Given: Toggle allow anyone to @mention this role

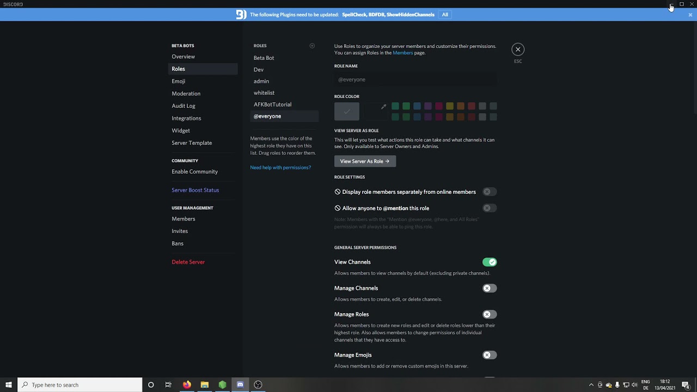Looking at the screenshot, I should click(x=490, y=208).
